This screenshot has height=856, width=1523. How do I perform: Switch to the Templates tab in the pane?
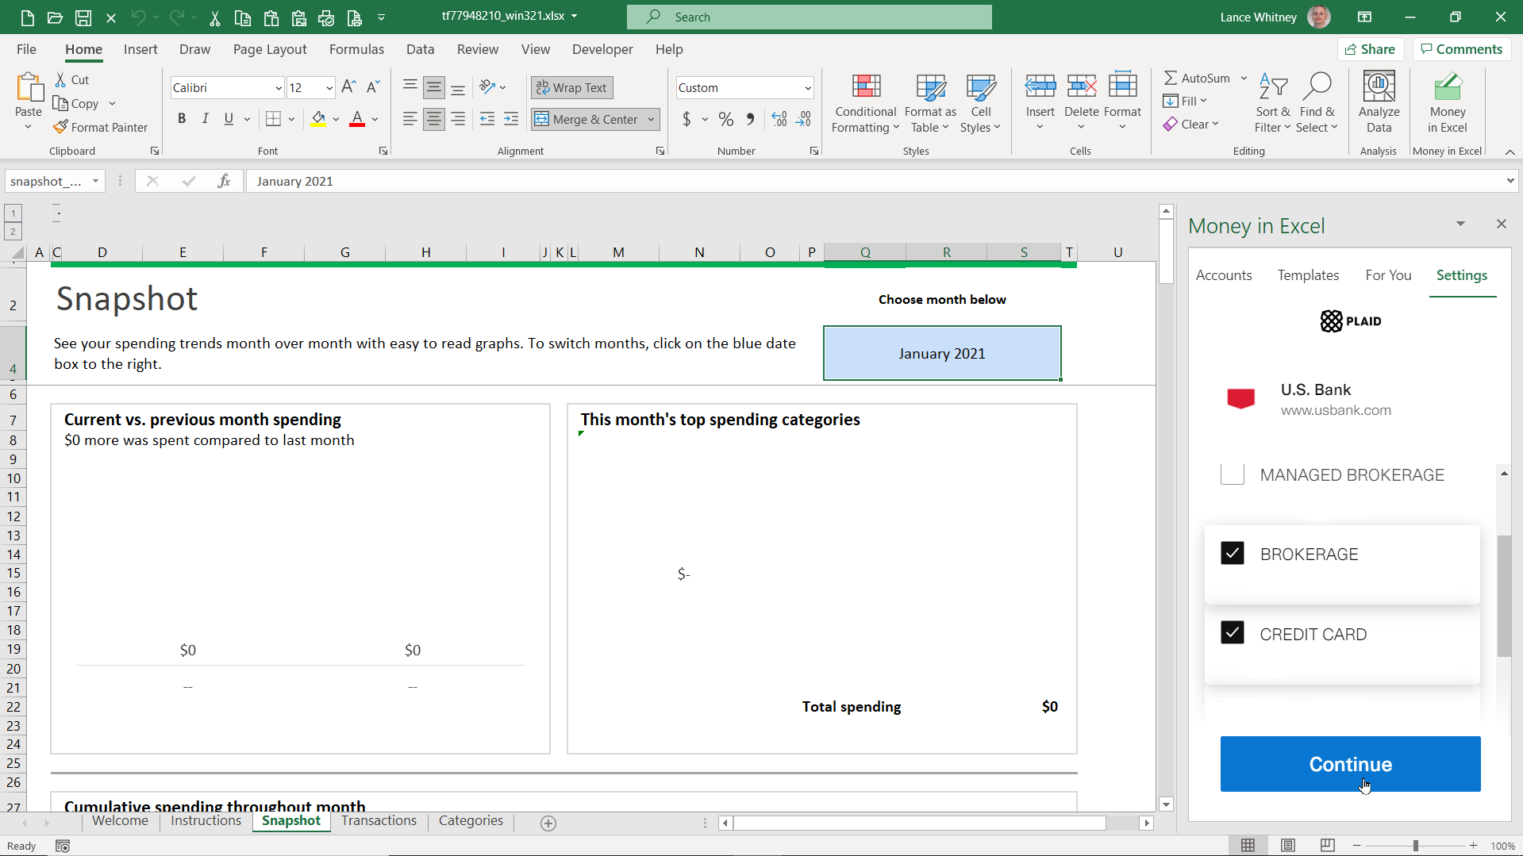pos(1308,275)
